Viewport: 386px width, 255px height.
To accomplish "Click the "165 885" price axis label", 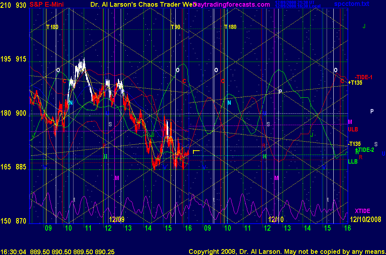I will click(x=13, y=167).
